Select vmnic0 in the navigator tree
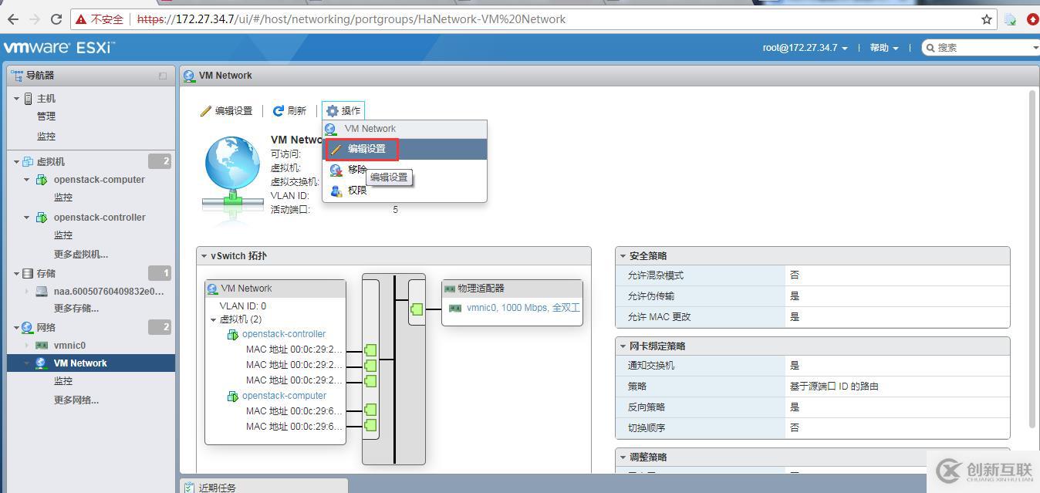1040x493 pixels. point(69,346)
